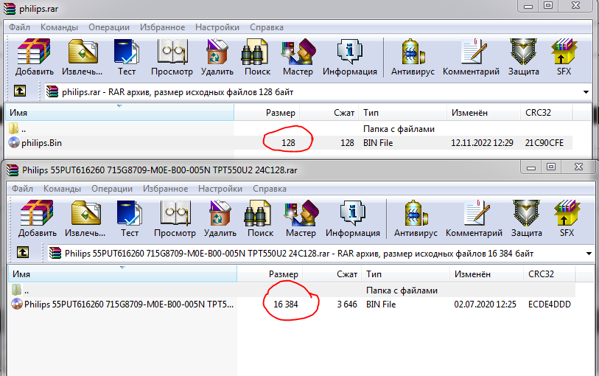599x376 pixels.
Task: Click Добавить icon in philips.rar window
Action: click(x=35, y=57)
